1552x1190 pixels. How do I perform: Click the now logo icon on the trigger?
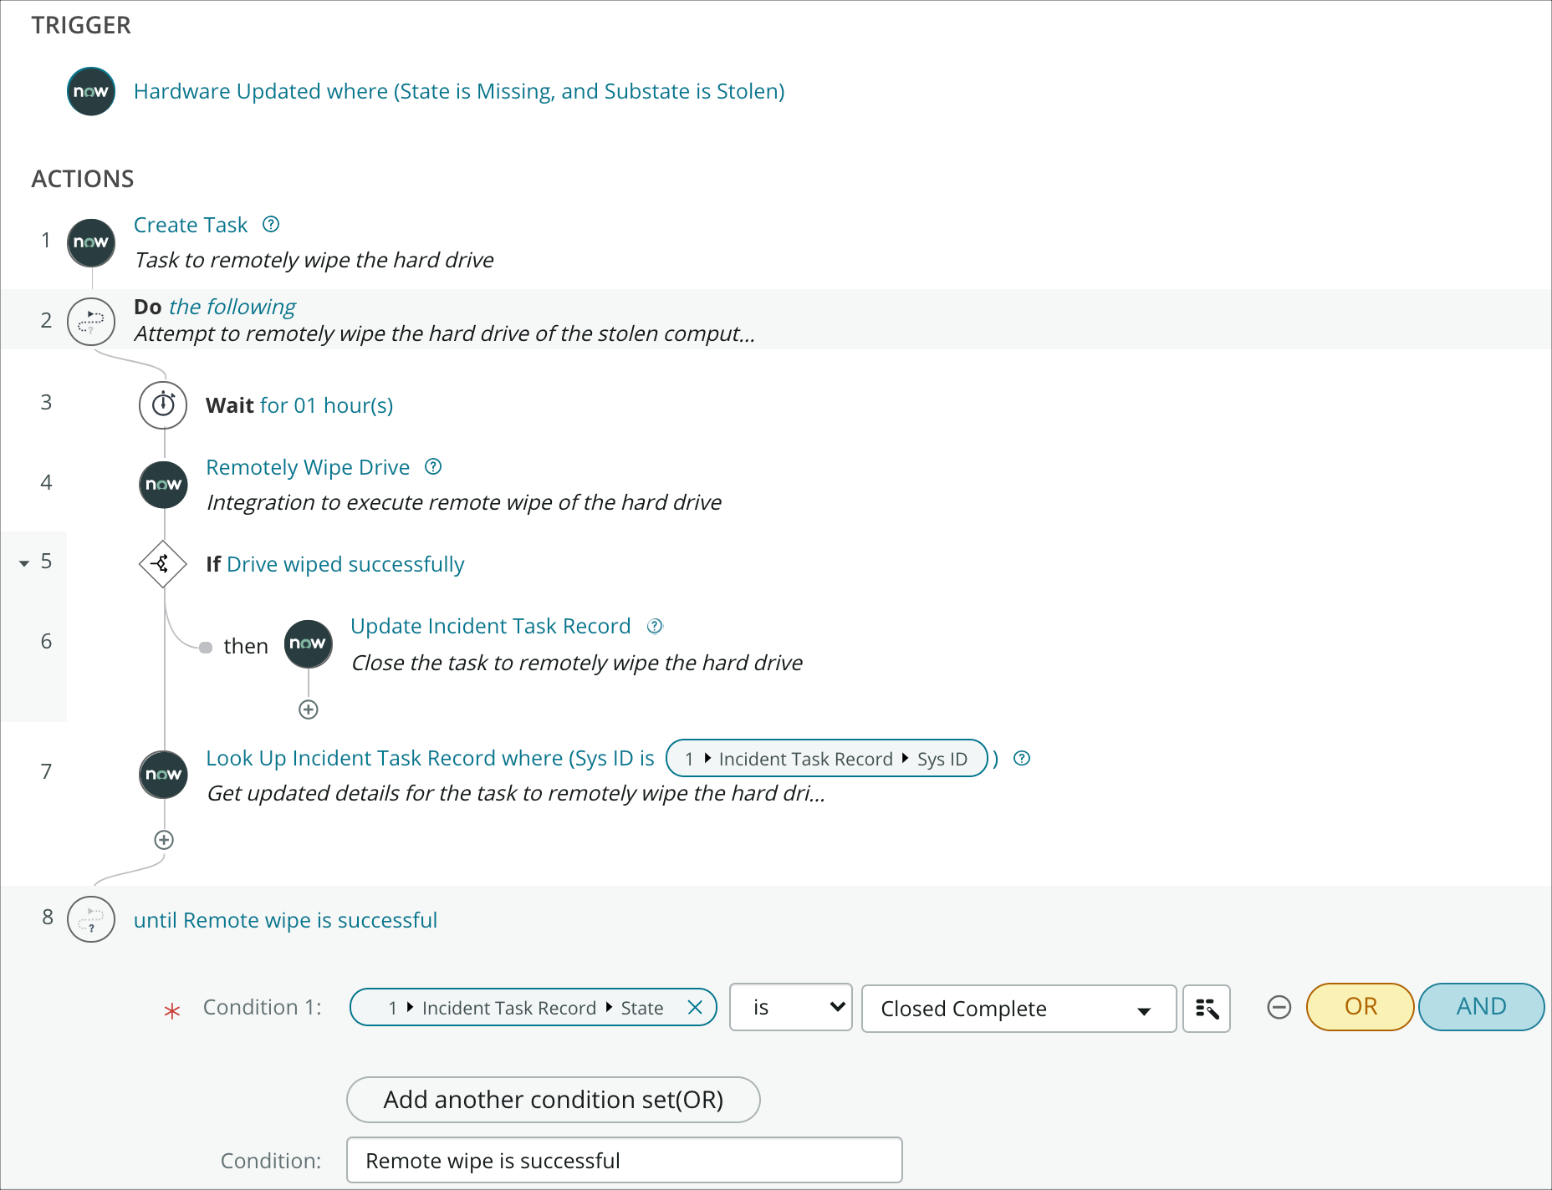point(90,91)
